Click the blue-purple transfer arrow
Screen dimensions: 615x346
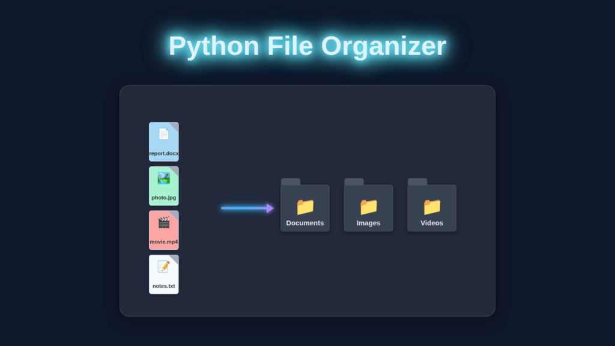[x=245, y=208]
